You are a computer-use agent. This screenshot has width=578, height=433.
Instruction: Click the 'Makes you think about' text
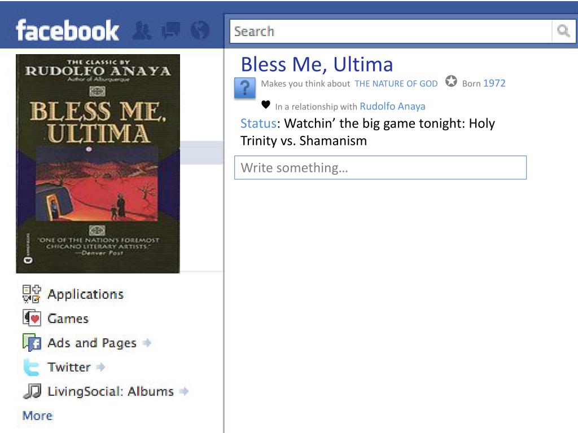[x=305, y=84]
